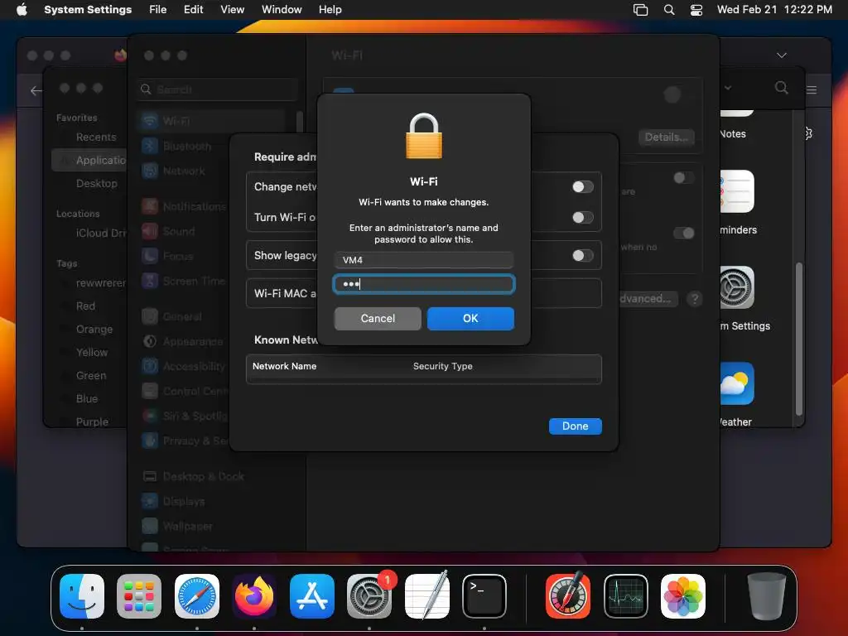The image size is (848, 636).
Task: Toggle the Change networks admin switch
Action: [582, 187]
